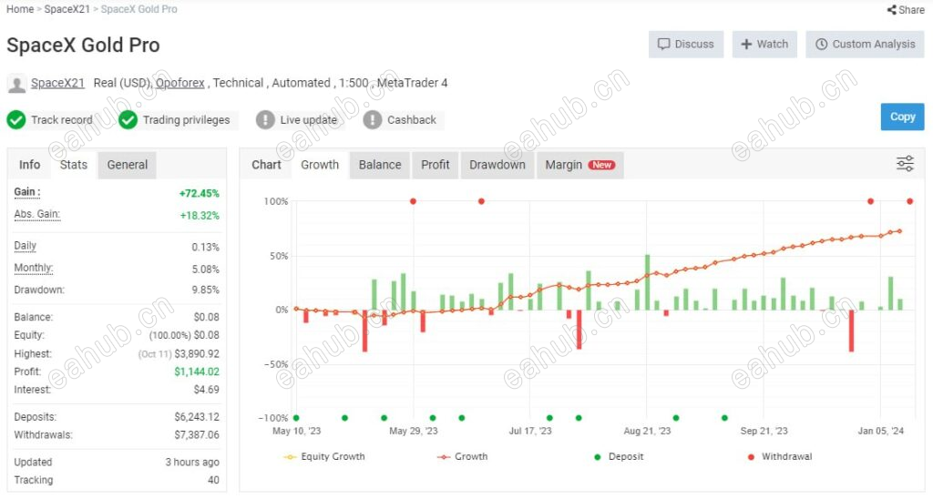933x499 pixels.
Task: Click the Trading privileges green checkmark
Action: coord(128,120)
